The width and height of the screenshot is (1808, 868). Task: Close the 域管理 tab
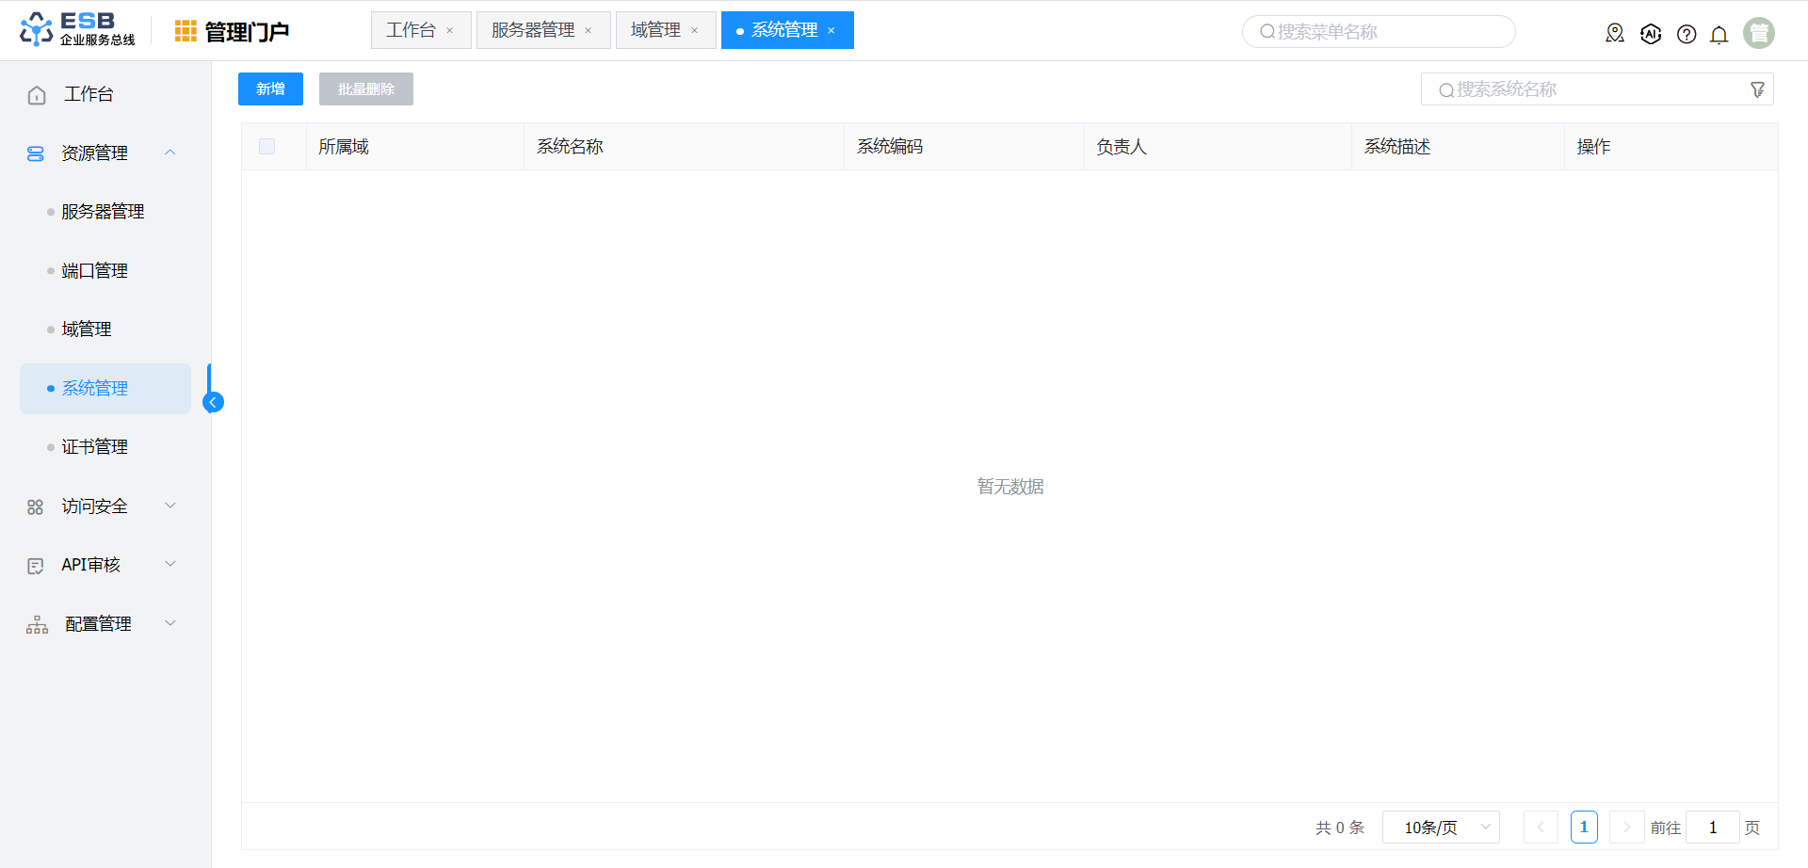(x=695, y=31)
